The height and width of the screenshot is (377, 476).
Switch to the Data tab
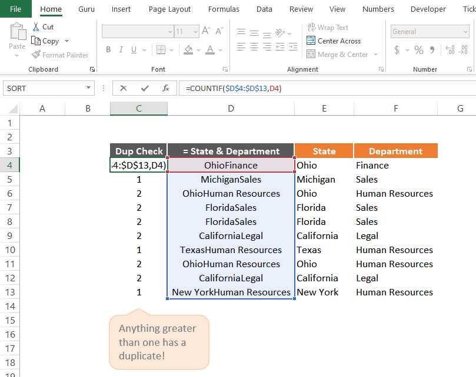tap(264, 9)
